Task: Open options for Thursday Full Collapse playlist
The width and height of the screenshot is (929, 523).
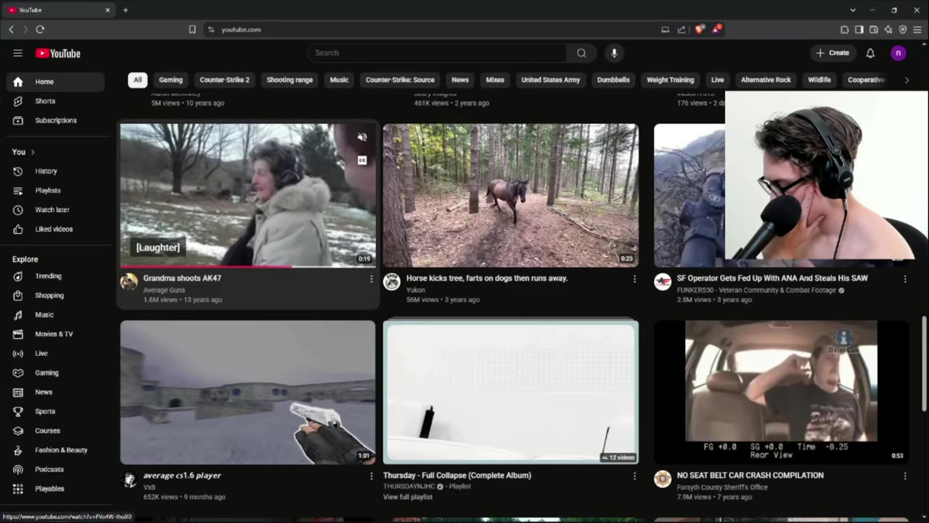Action: pos(634,477)
